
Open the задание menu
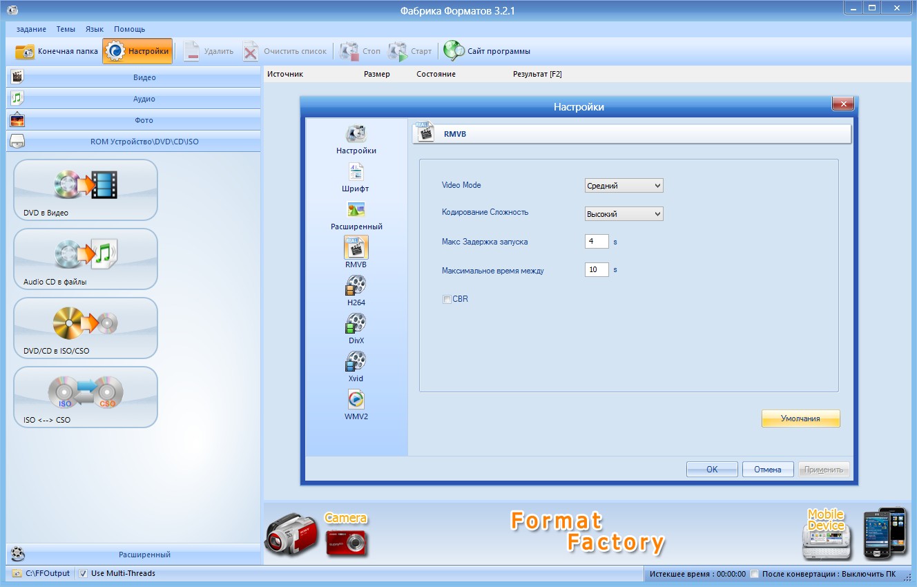(x=31, y=29)
